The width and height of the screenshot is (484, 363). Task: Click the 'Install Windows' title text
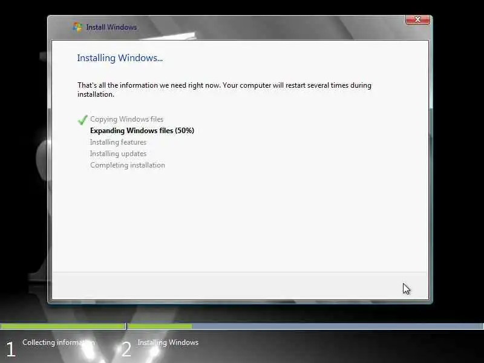pyautogui.click(x=111, y=27)
